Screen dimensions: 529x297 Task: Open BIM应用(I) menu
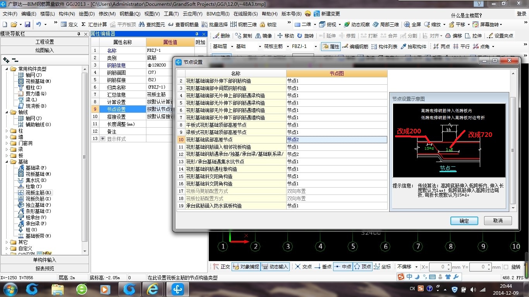pyautogui.click(x=218, y=14)
